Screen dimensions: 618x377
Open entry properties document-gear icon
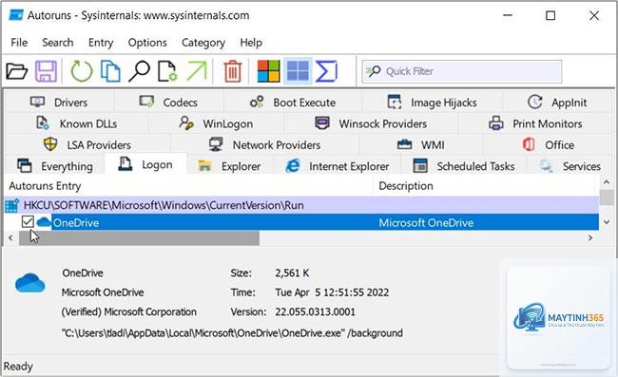pos(167,71)
